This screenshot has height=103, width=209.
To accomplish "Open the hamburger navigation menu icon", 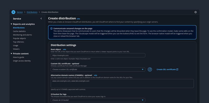I will [13, 12].
